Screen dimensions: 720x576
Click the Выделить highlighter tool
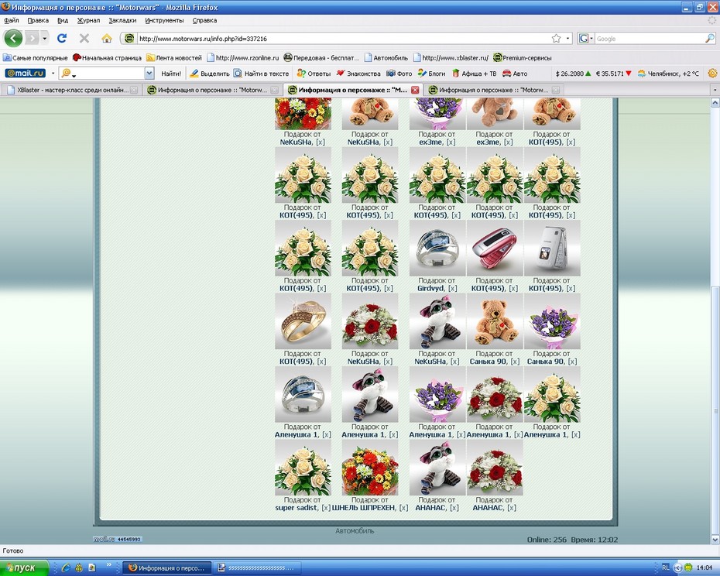tap(209, 74)
